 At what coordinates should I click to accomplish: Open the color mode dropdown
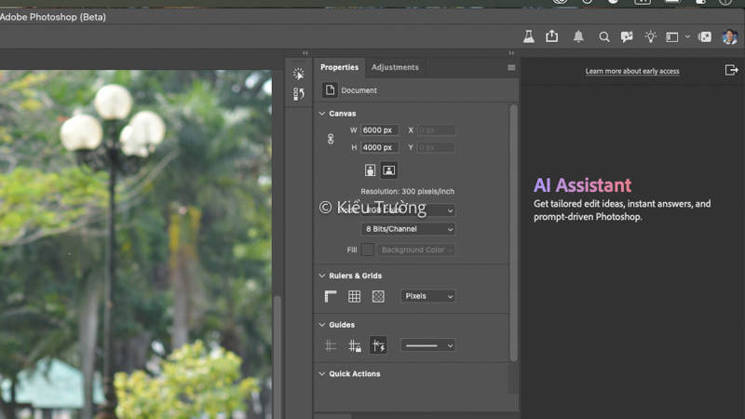click(x=408, y=210)
